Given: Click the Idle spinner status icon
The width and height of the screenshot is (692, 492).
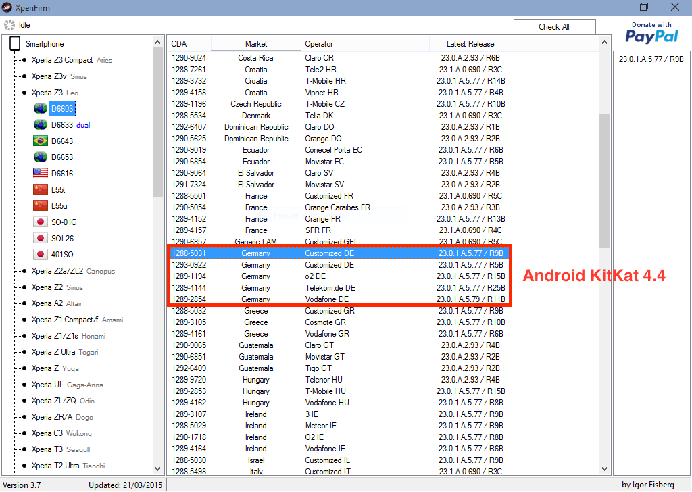Looking at the screenshot, I should pos(9,25).
